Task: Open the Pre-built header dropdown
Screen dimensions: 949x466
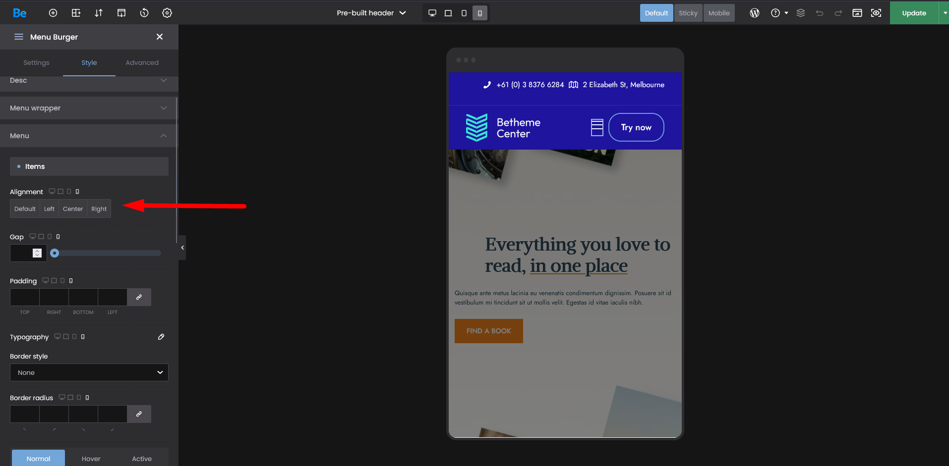Action: [x=371, y=13]
